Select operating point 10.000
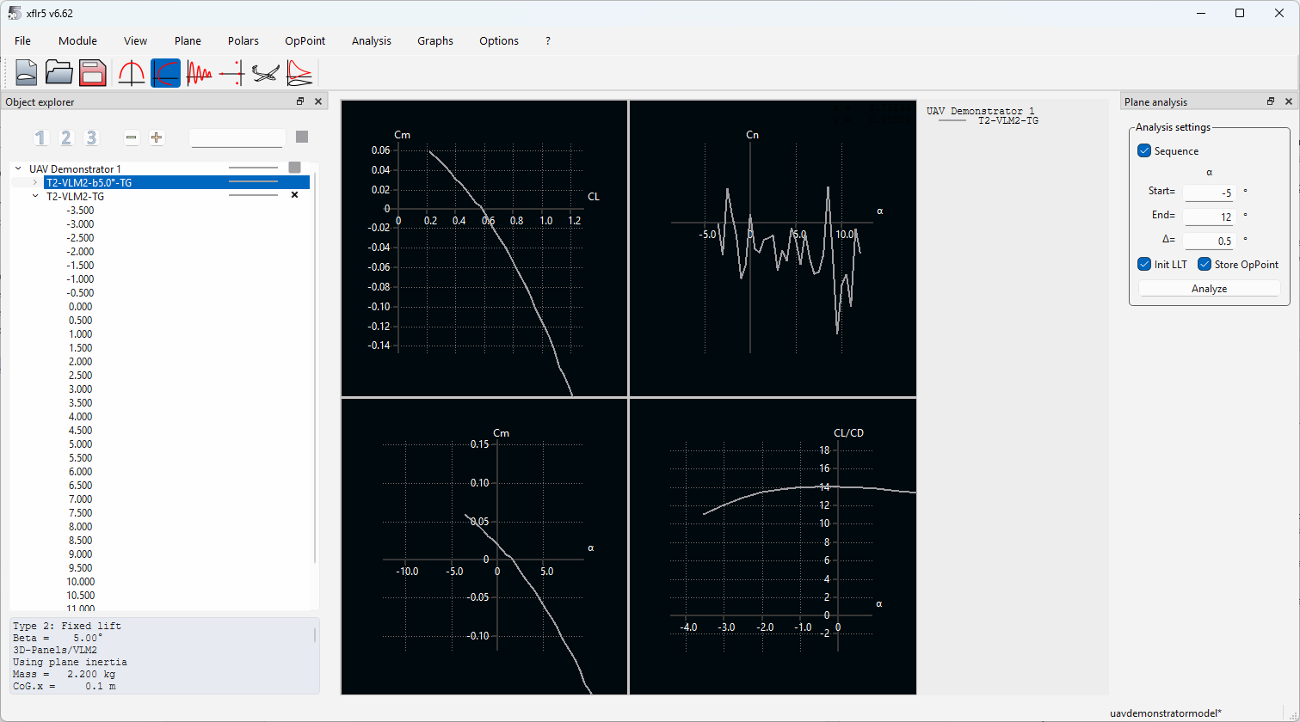This screenshot has height=722, width=1300. pos(80,581)
